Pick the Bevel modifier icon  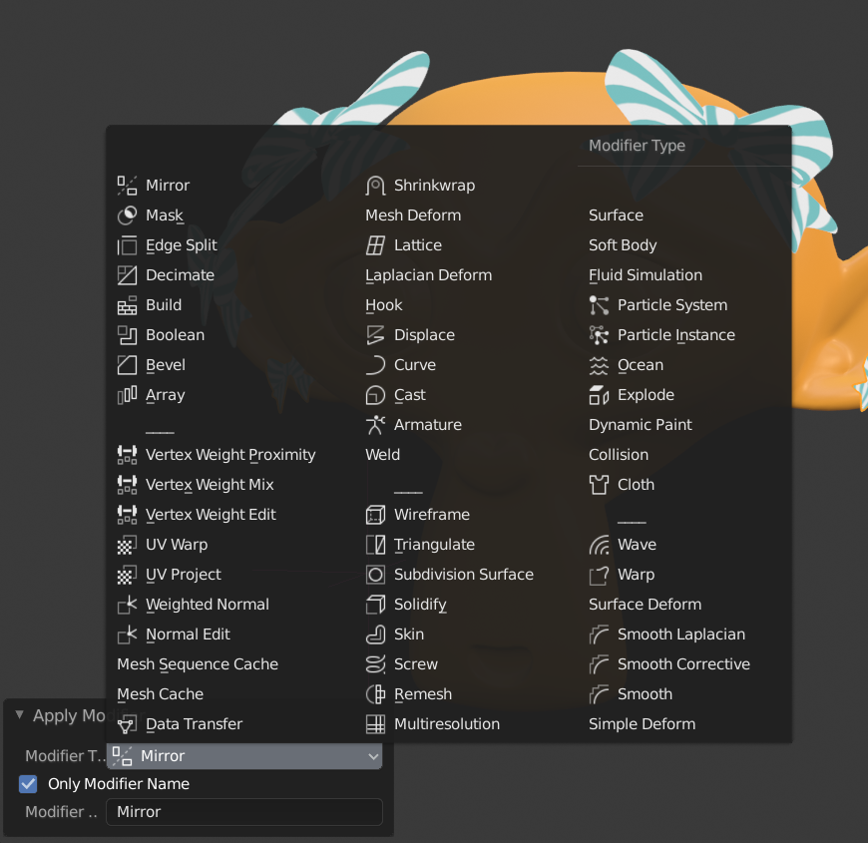pos(127,365)
